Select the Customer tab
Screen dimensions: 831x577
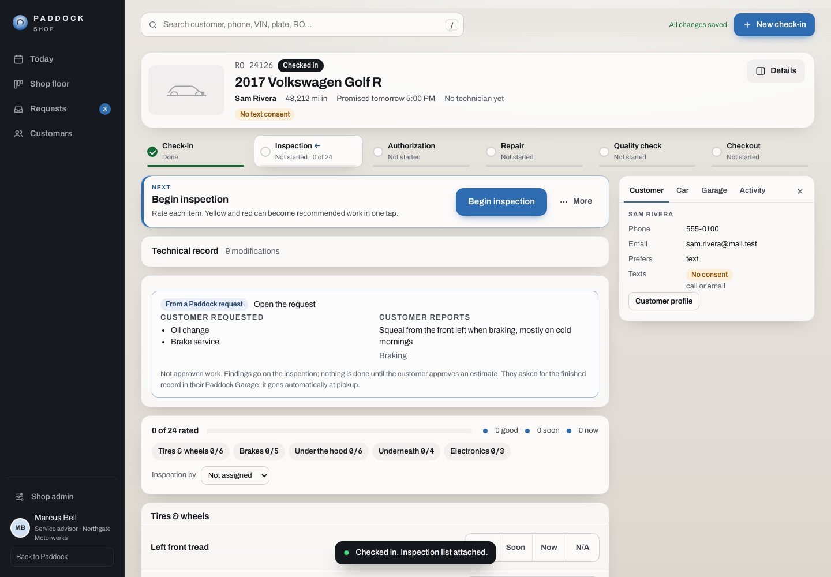646,190
